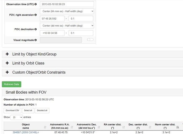Expand the Limit by Object Kind/Group section
The image size is (183, 134).
coord(34,54)
